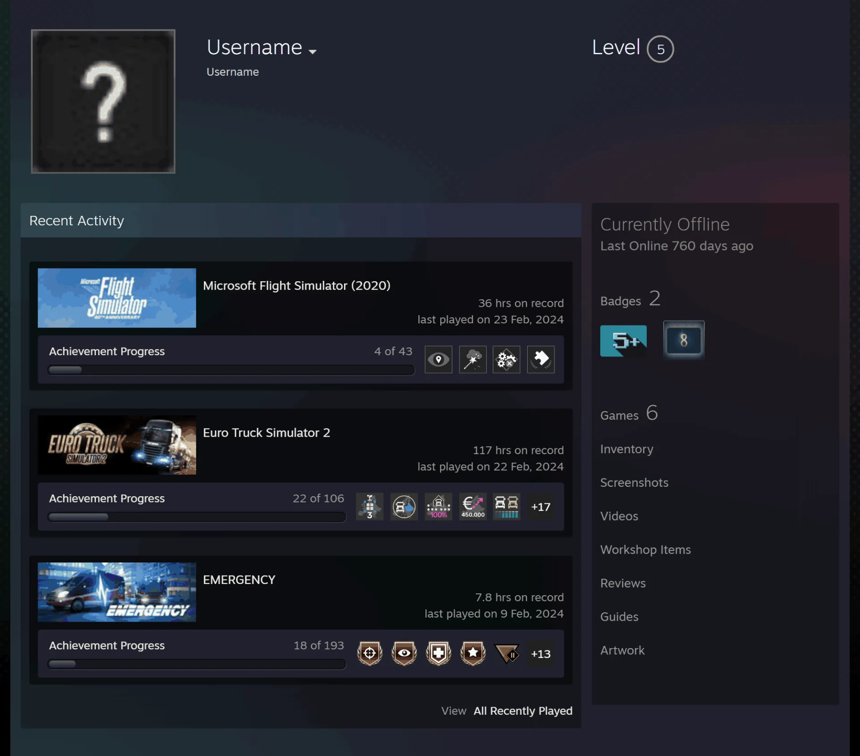Click the Euro Truck two-trucks achievement icon
This screenshot has height=756, width=860.
click(507, 507)
